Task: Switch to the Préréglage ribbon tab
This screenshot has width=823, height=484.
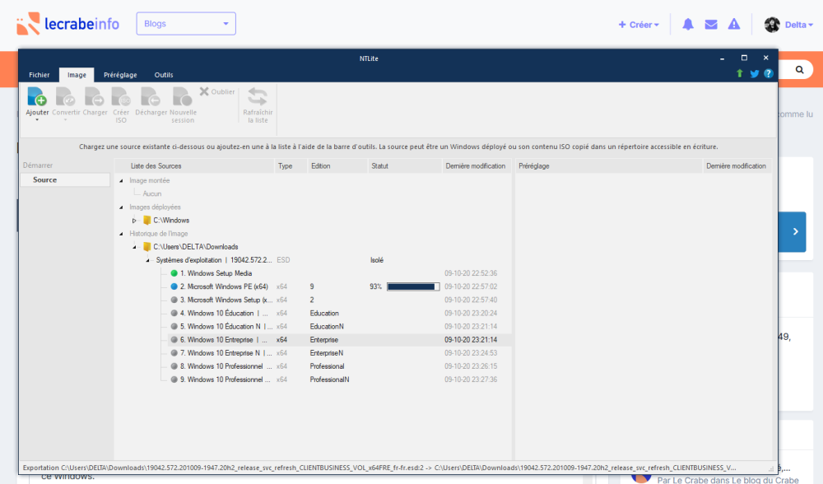Action: click(120, 75)
